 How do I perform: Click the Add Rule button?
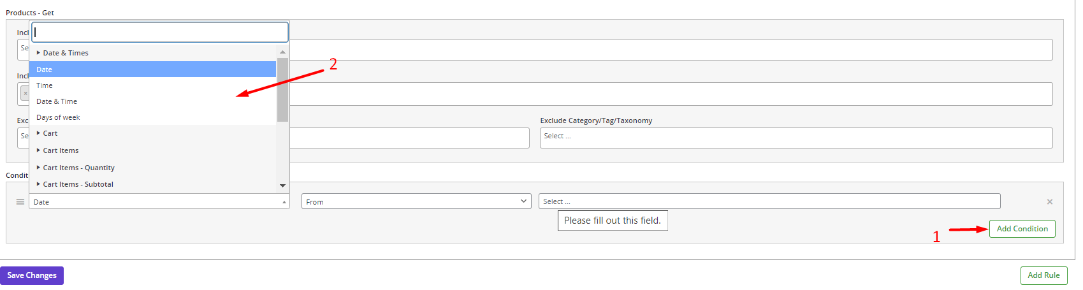1043,275
